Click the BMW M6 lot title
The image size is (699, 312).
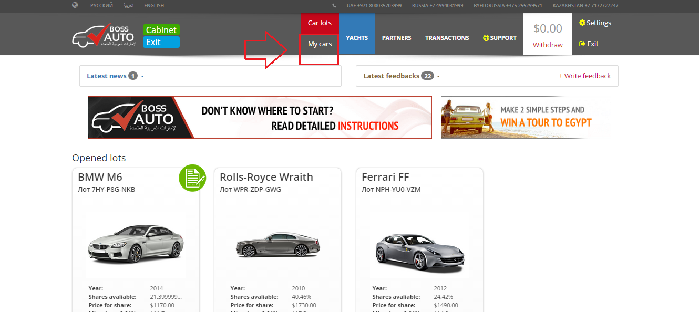[x=100, y=177]
